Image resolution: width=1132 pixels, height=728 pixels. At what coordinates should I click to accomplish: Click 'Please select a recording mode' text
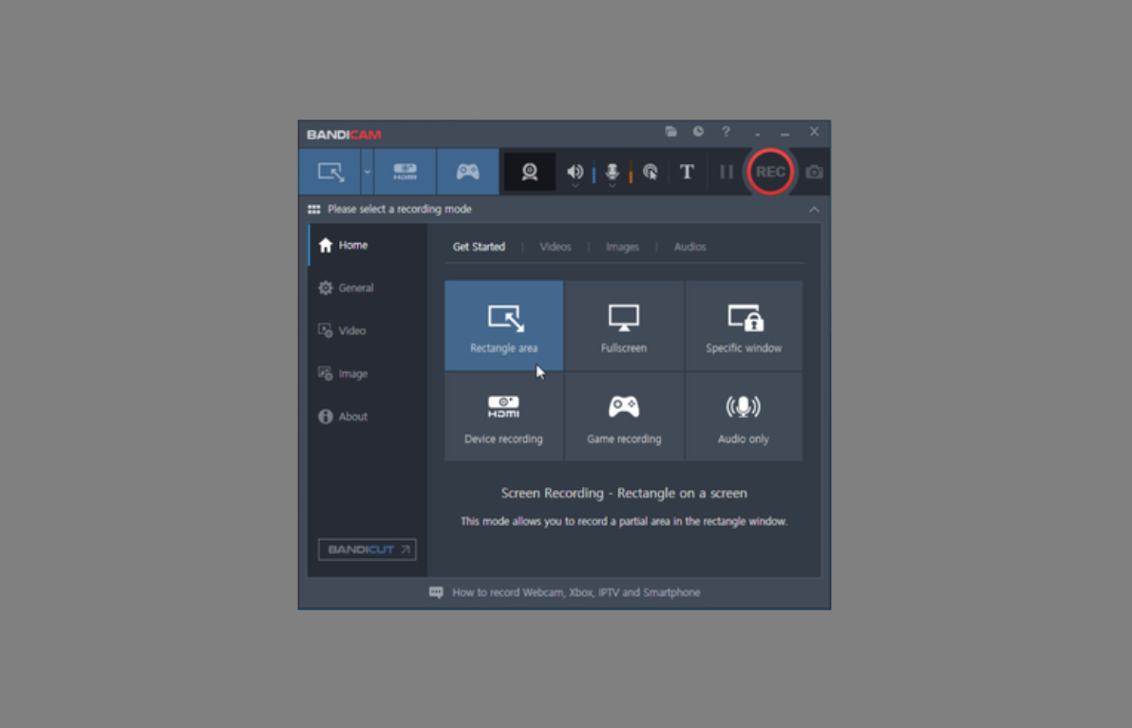coord(399,209)
